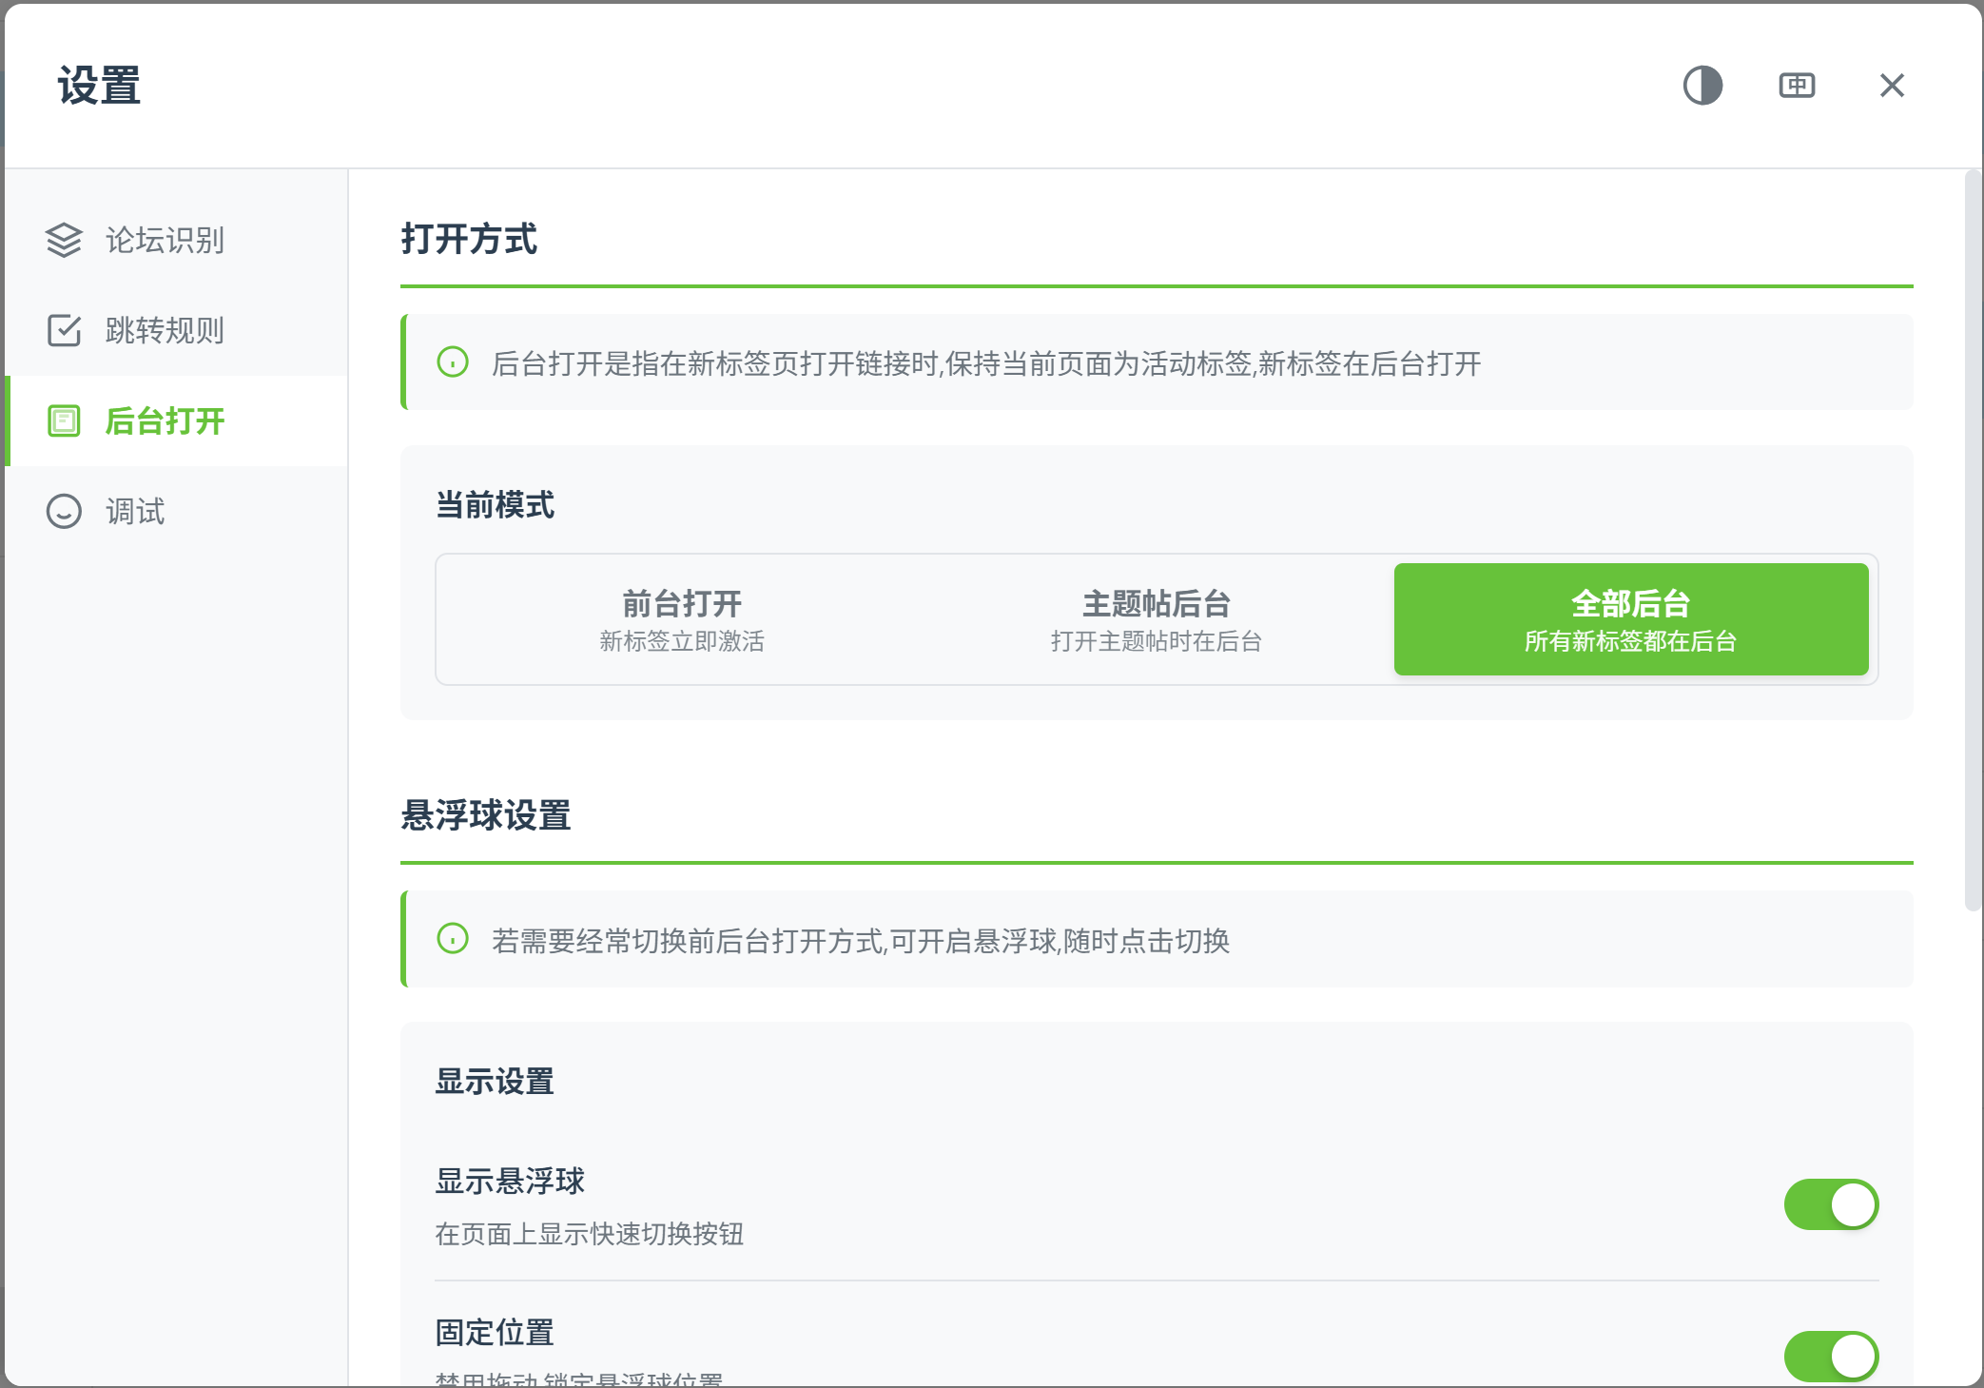Image resolution: width=1984 pixels, height=1388 pixels.
Task: Turn off the 固定位置 toggle switch
Action: (1831, 1356)
